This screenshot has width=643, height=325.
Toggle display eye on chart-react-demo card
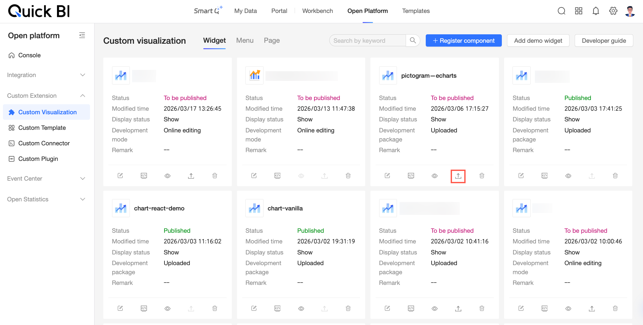click(167, 308)
